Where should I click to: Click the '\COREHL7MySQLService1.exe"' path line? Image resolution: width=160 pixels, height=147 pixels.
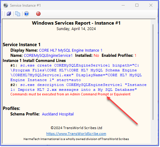click(42, 75)
